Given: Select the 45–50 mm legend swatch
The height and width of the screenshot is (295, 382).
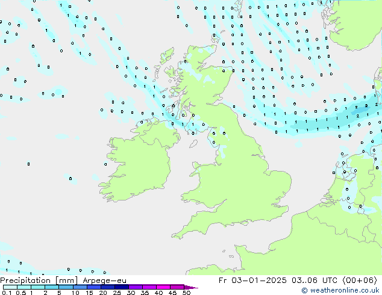Looking at the screenshot, I should tap(177, 287).
